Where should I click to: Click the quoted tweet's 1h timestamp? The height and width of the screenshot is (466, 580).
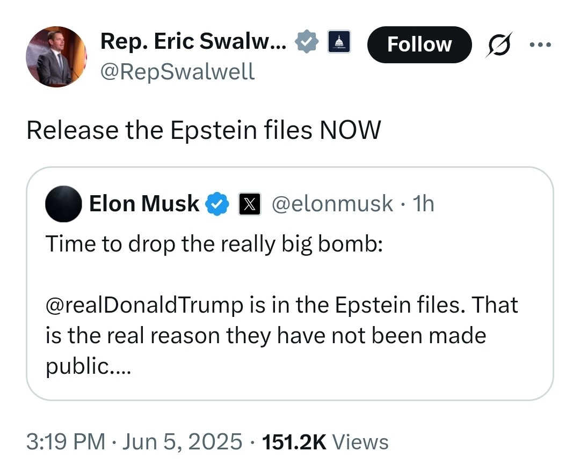coord(423,204)
